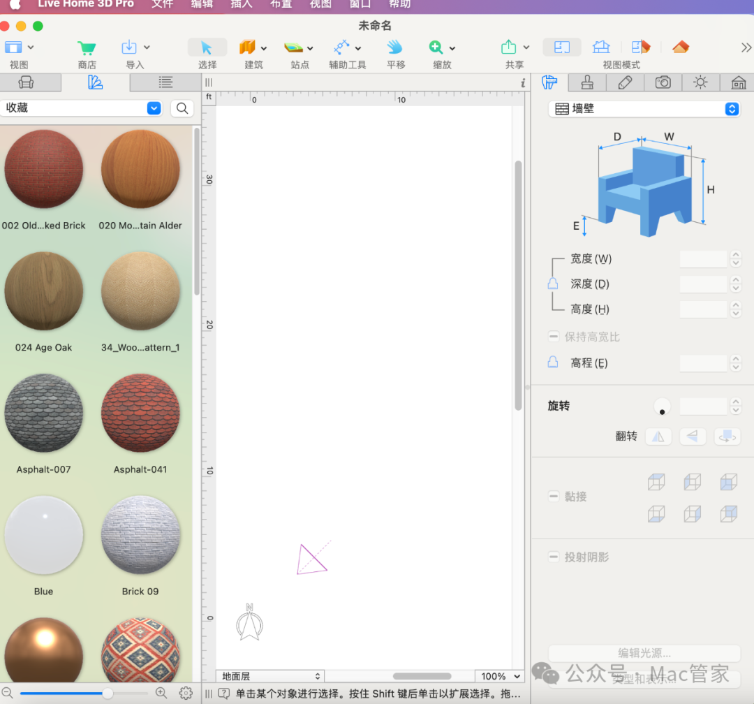
Task: Switch to split 2D and 3D view mode
Action: [x=641, y=47]
